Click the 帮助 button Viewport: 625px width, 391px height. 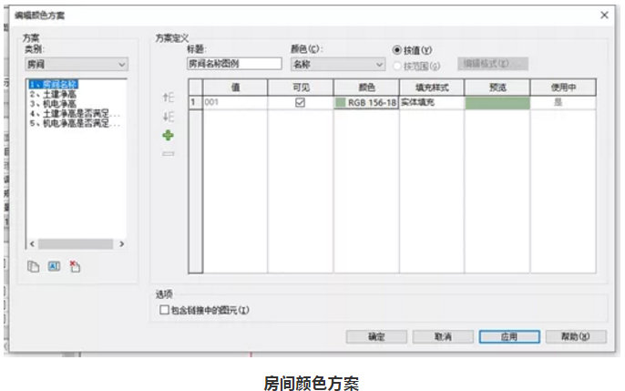click(576, 337)
